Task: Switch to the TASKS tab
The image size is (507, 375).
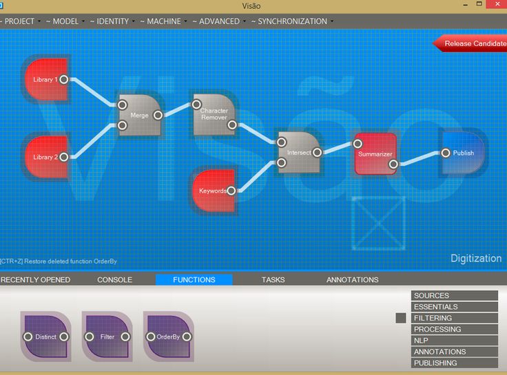Action: (x=273, y=280)
